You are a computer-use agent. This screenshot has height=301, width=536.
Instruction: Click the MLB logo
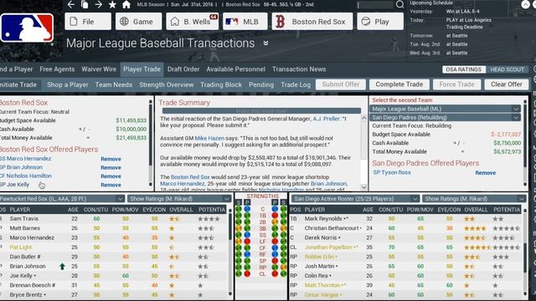pyautogui.click(x=27, y=28)
